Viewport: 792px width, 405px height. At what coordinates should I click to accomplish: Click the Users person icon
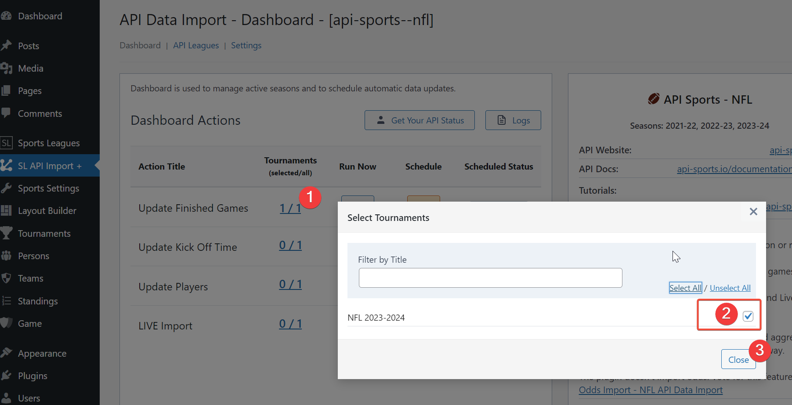point(6,398)
